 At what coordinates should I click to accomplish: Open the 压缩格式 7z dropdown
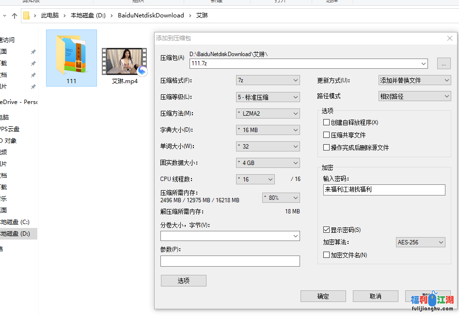[268, 80]
